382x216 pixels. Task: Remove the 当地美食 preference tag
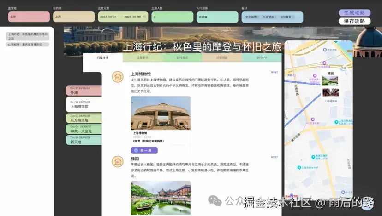(x=293, y=17)
